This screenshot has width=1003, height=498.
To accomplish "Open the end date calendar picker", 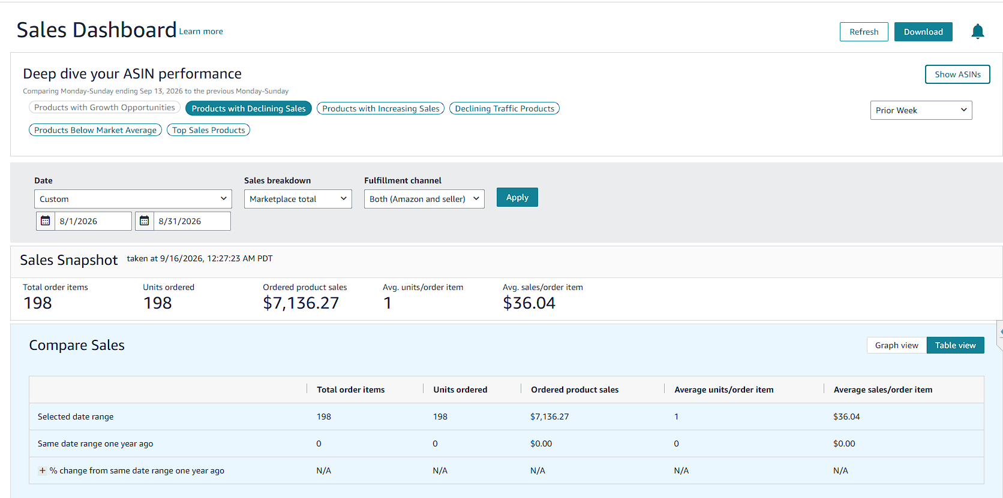I will click(144, 221).
